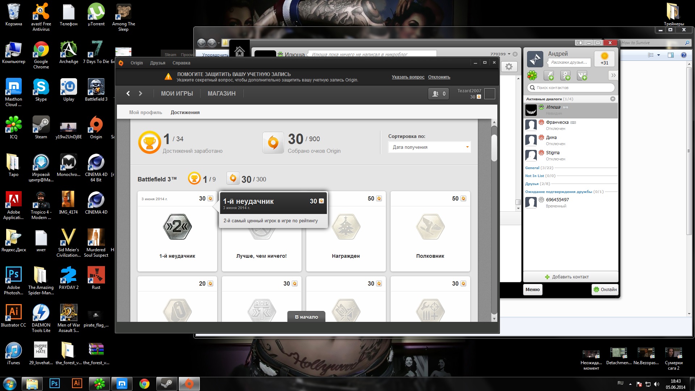
Task: Open the Battlefield 3 desktop shortcut
Action: 96,90
